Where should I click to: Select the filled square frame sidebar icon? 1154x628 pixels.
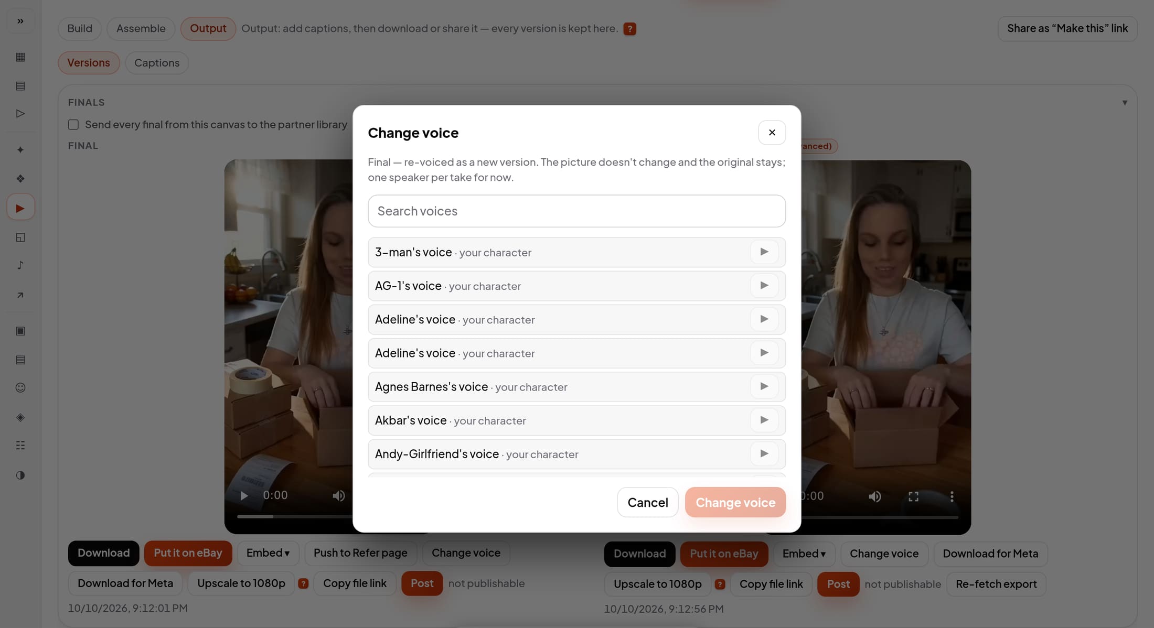[20, 331]
